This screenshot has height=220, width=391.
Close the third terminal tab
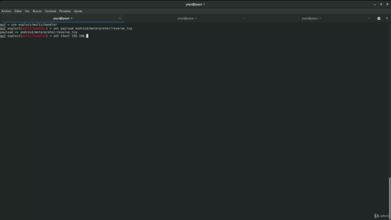pyautogui.click(x=368, y=18)
